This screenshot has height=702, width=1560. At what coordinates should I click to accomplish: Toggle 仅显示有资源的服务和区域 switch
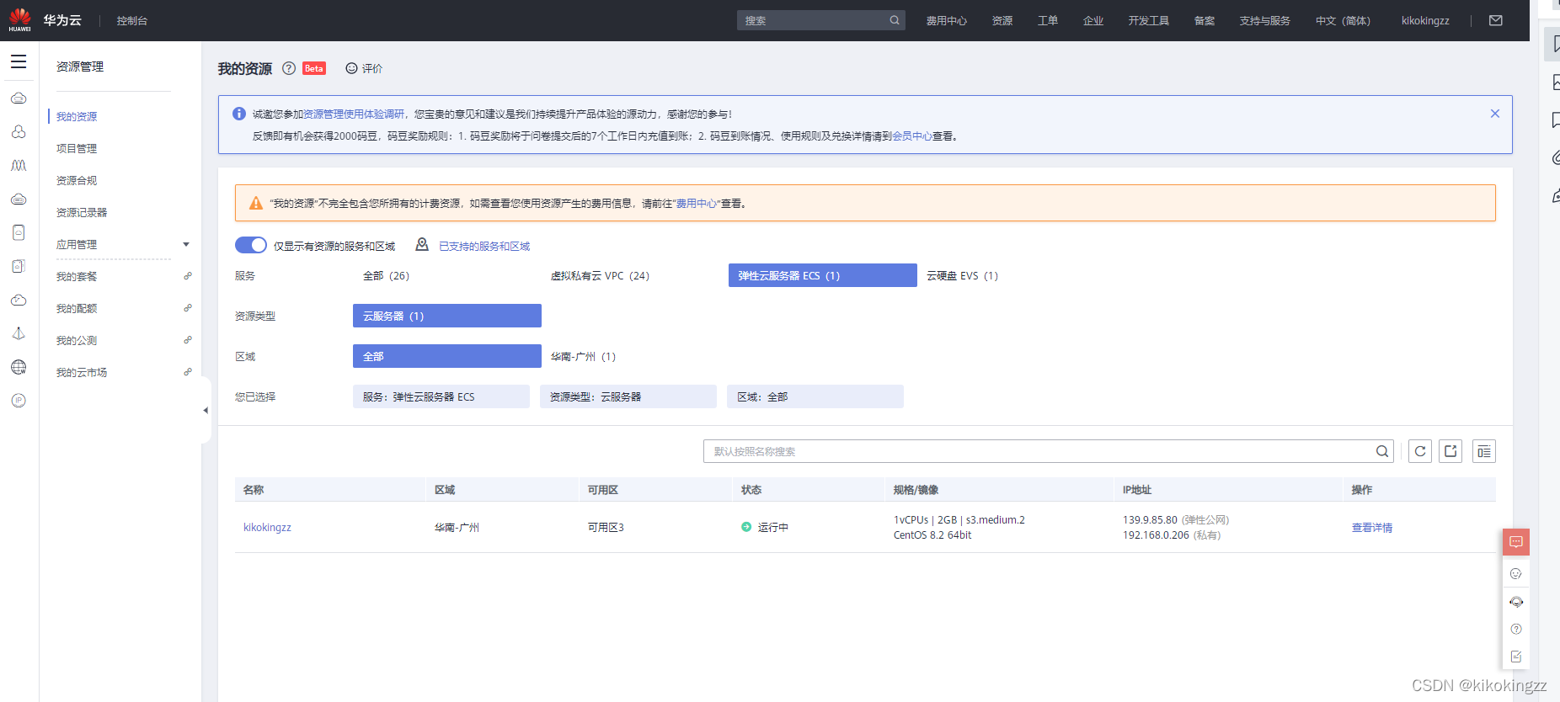pyautogui.click(x=251, y=245)
